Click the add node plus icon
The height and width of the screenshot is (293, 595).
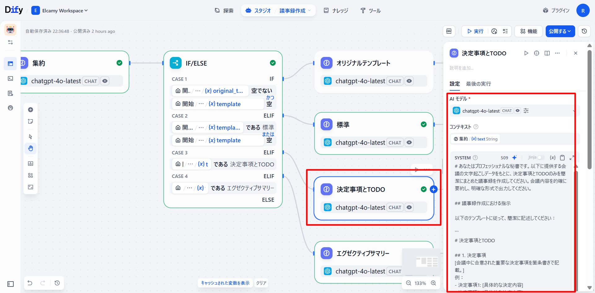[x=30, y=110]
